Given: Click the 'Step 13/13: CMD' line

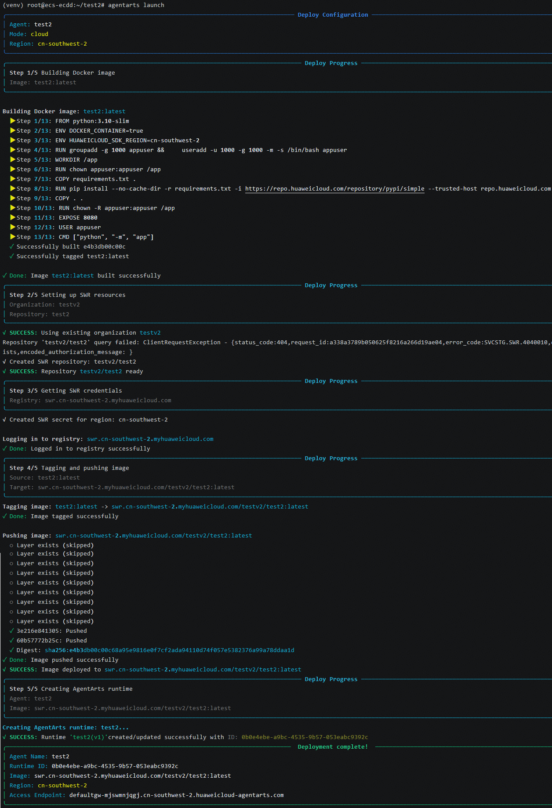Looking at the screenshot, I should (85, 237).
